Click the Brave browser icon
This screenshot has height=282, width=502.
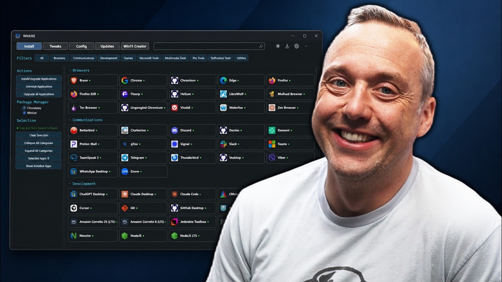(74, 80)
